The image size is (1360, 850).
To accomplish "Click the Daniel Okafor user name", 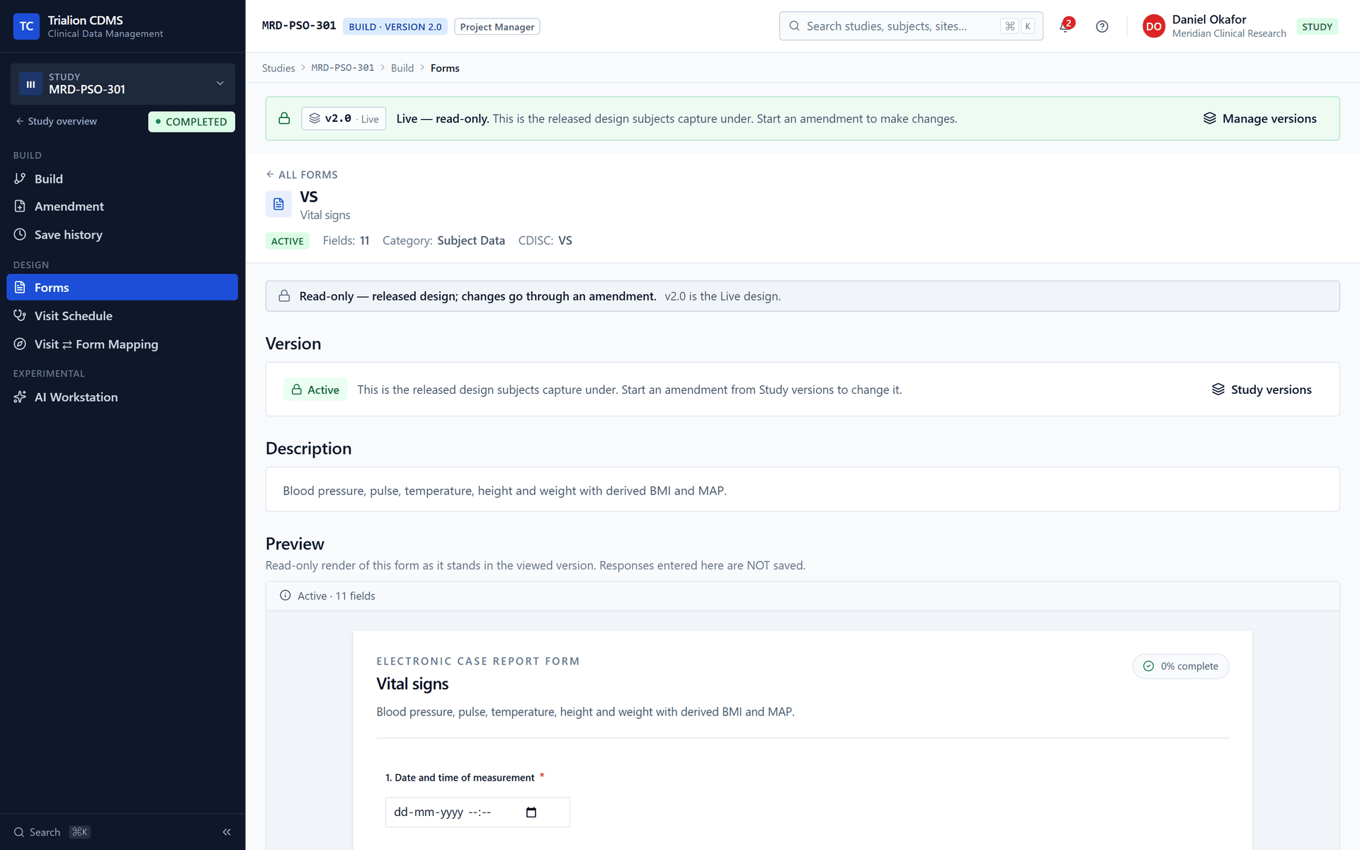I will tap(1208, 19).
